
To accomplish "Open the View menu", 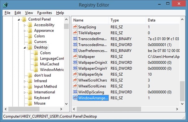I will [29, 13].
